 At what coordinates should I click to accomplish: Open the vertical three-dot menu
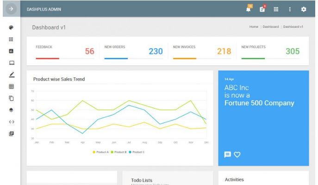click(x=290, y=9)
